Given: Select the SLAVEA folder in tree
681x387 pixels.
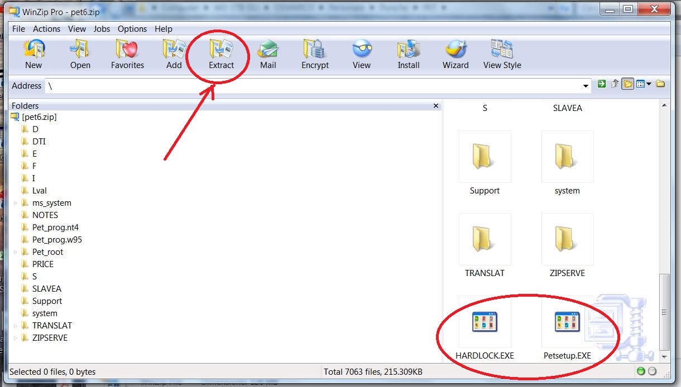Looking at the screenshot, I should (x=47, y=289).
